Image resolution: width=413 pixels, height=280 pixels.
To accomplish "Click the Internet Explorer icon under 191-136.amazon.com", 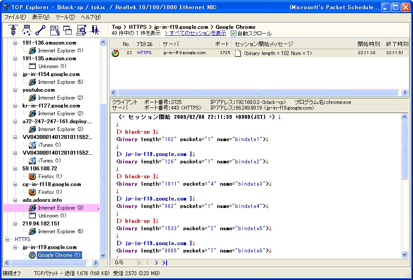I will [32, 51].
